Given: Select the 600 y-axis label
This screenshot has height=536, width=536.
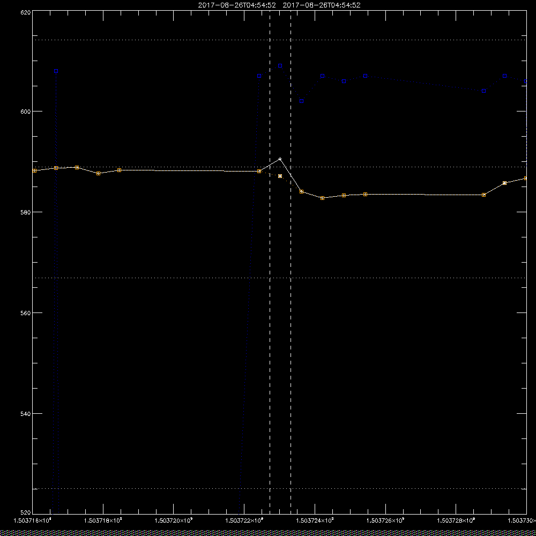Looking at the screenshot, I should pos(26,111).
